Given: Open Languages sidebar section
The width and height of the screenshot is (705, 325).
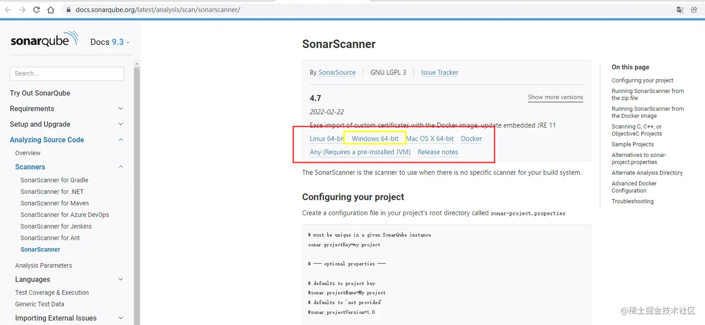Looking at the screenshot, I should [x=33, y=279].
